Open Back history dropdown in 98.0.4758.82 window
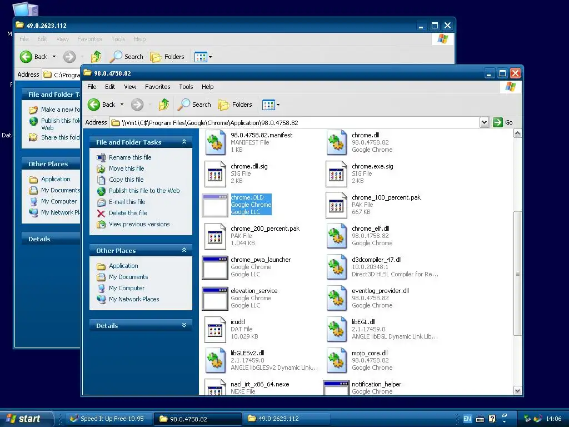 (x=122, y=105)
